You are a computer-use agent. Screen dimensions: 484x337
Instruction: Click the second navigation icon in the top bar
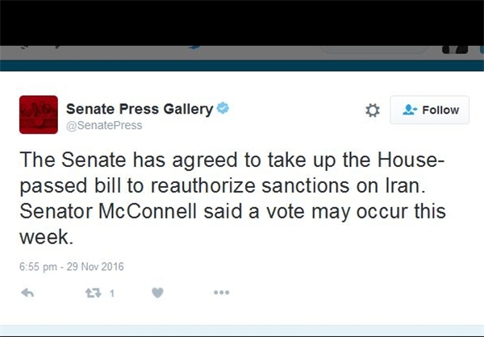point(58,47)
